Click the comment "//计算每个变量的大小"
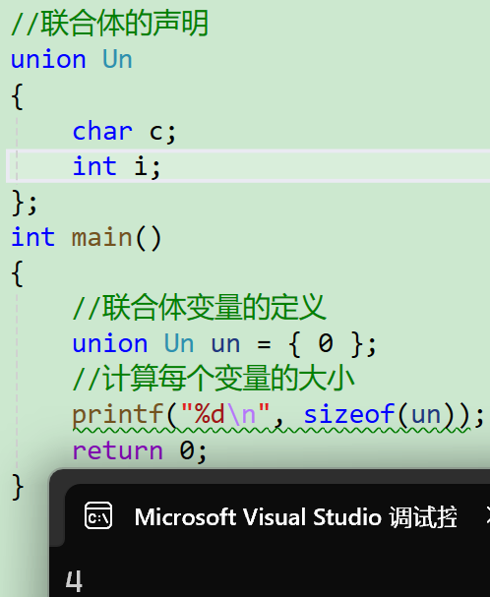This screenshot has height=597, width=490. coord(214,379)
